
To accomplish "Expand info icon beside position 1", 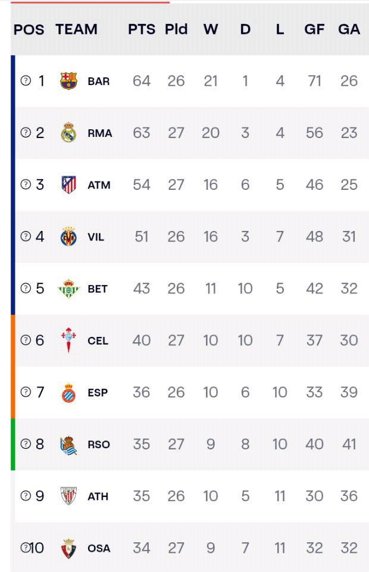I will (26, 81).
